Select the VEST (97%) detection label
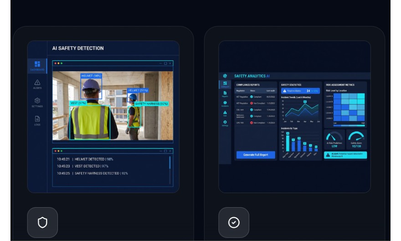 click(x=78, y=103)
